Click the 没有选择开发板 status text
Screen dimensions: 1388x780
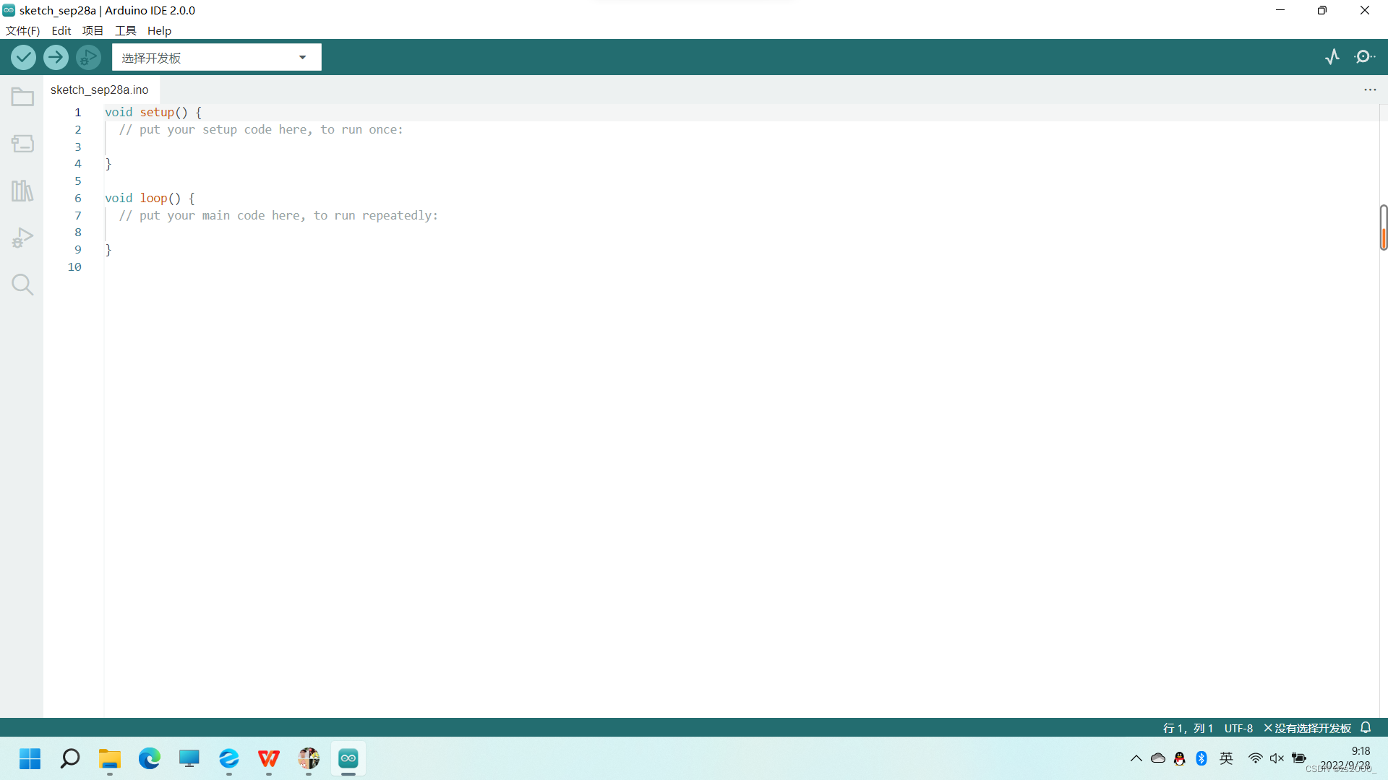click(1311, 728)
